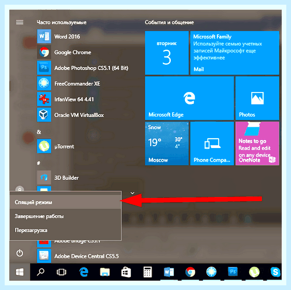The image size is (291, 290).
Task: Open FreeCommander from the taskbar
Action: [211, 272]
